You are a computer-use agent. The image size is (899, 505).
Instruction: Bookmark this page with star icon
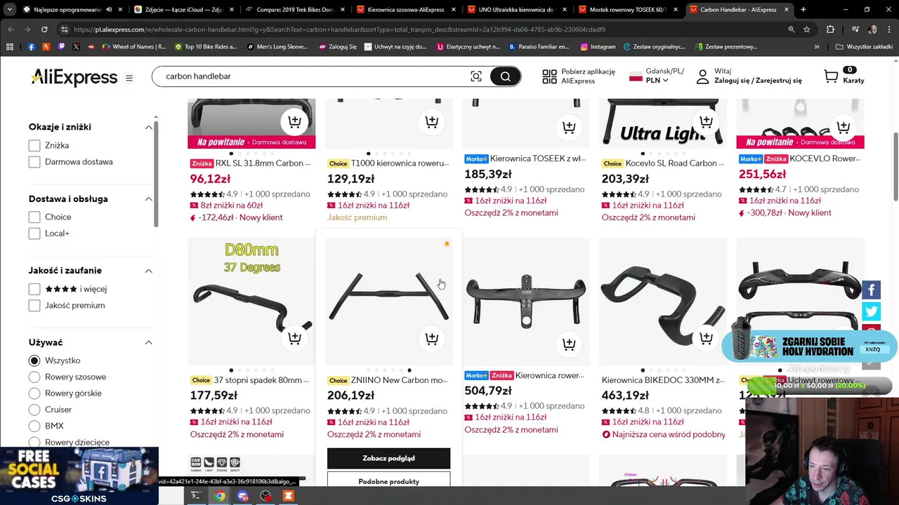point(807,29)
